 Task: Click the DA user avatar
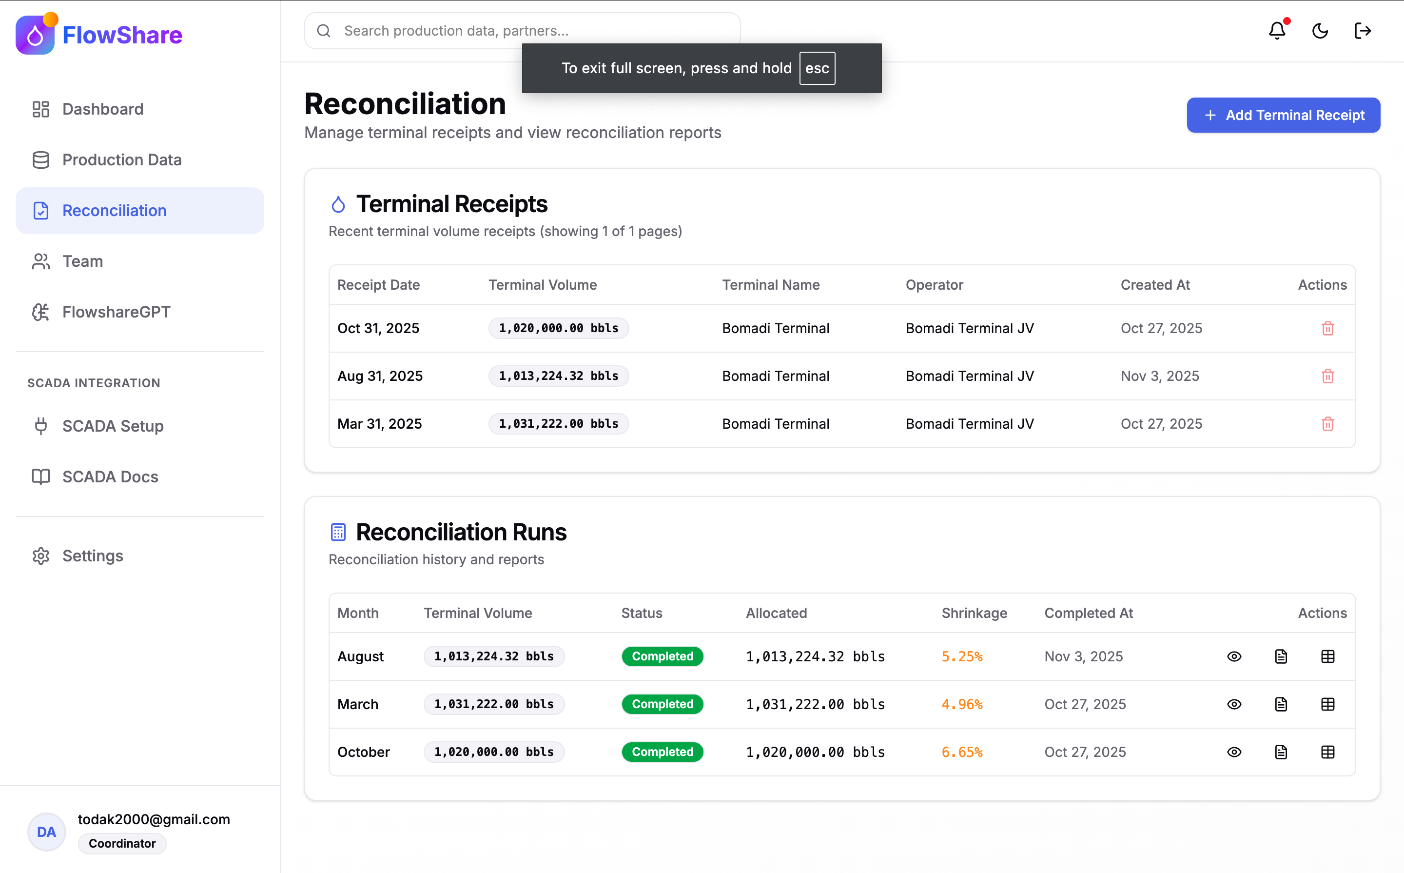[x=46, y=832]
